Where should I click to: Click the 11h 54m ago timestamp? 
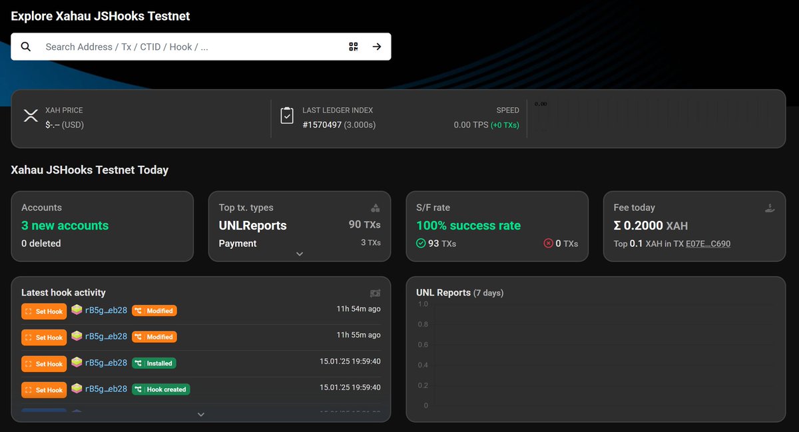(x=359, y=309)
